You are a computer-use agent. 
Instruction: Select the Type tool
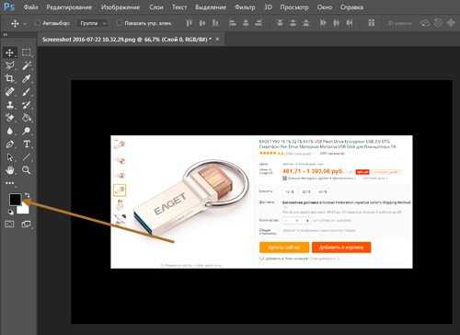coord(27,144)
